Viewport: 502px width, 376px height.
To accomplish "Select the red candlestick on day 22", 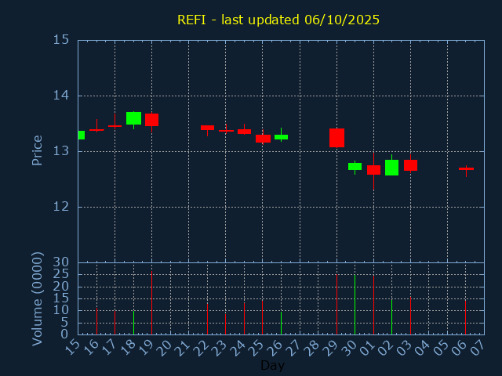I will [207, 127].
